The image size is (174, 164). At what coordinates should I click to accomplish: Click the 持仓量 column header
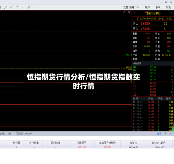[x=17, y=143]
